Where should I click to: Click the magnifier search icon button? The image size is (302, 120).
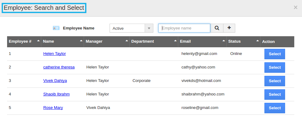tap(217, 28)
